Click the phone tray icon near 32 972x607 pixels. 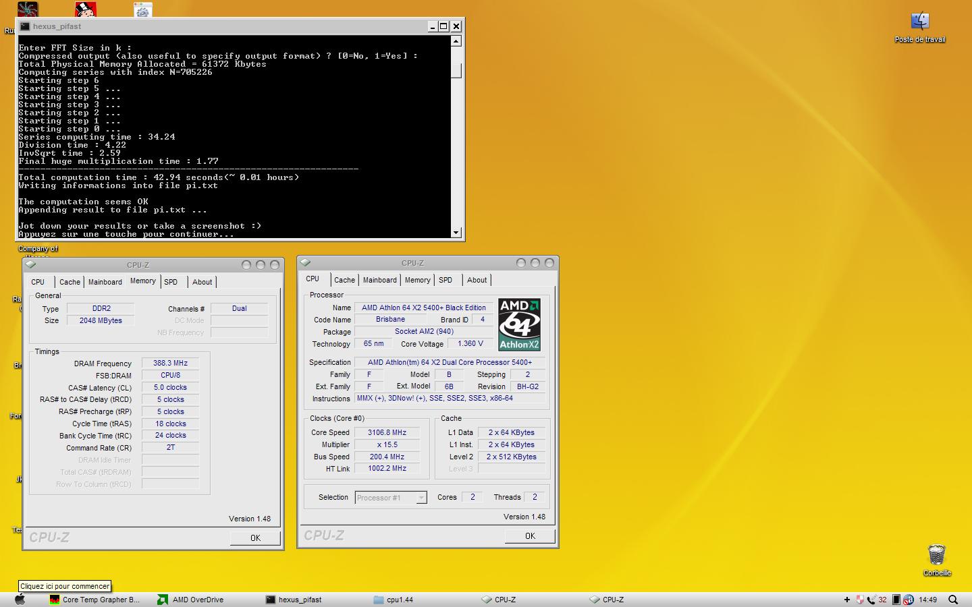tap(872, 600)
